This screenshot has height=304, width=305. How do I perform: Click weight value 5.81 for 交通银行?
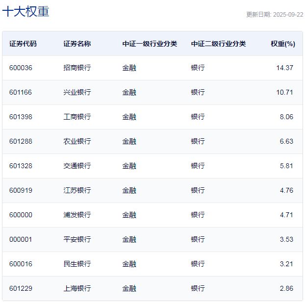(x=286, y=166)
